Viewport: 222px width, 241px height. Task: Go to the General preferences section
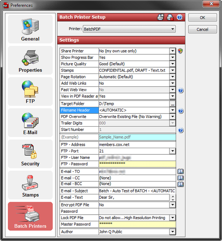coord(30,29)
